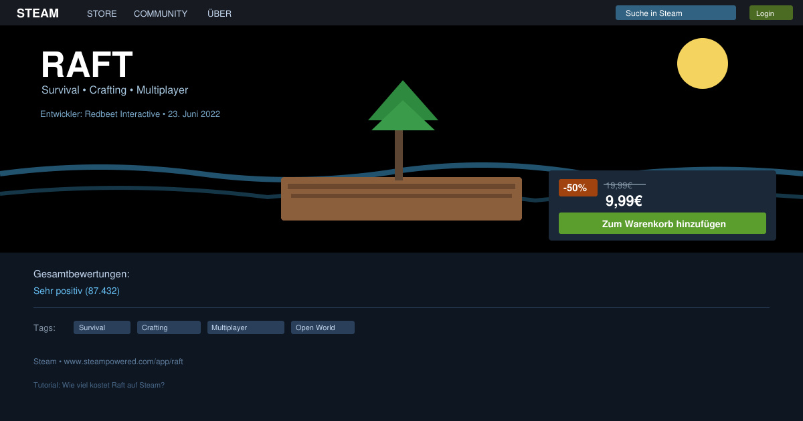Click Zum Warenkorb hinzufügen button

click(x=662, y=223)
